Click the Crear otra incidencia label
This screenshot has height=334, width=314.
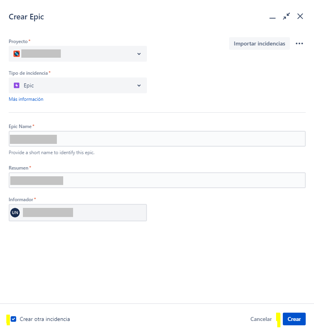pyautogui.click(x=45, y=319)
